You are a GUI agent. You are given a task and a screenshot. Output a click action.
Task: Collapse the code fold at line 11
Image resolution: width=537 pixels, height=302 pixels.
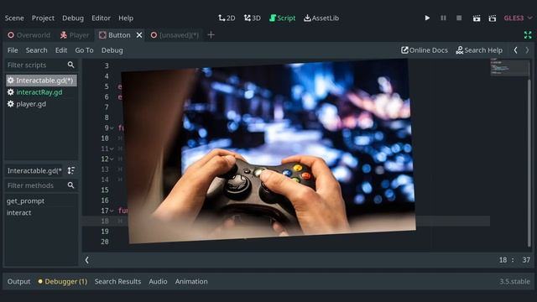coord(112,148)
